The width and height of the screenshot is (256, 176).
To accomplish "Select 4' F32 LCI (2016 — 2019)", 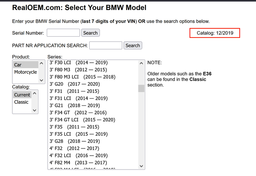I will coord(93,156).
